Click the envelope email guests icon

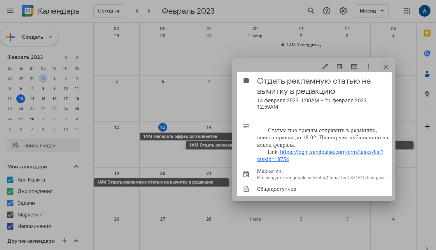(354, 67)
